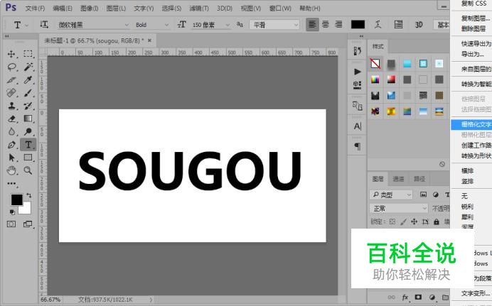Screen dimensions: 492x306
Task: Select the Eyedropper tool
Action: [28, 80]
